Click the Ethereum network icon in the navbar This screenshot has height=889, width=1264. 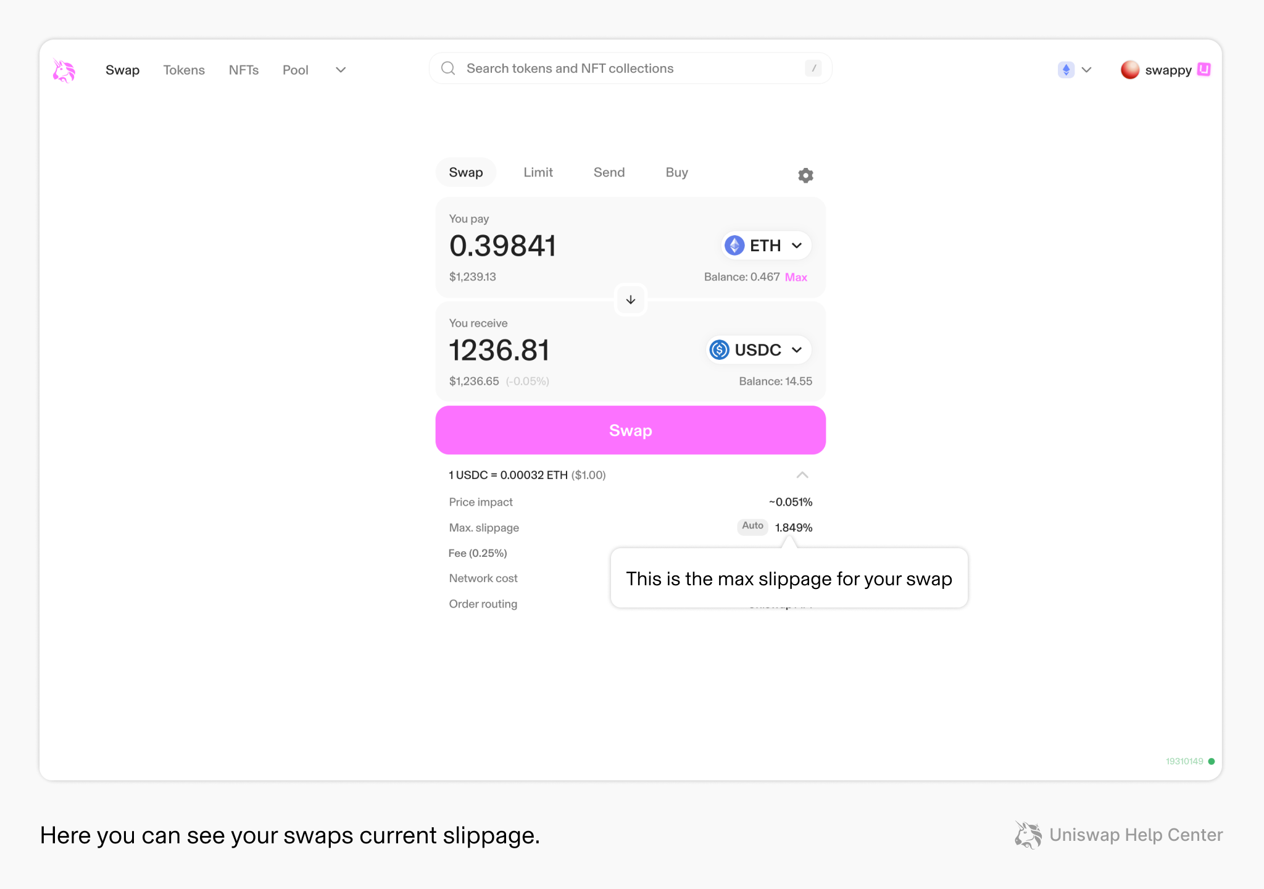(x=1065, y=70)
